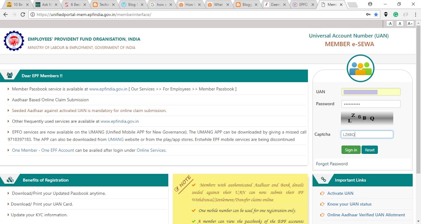This screenshot has height=224, width=421.
Task: Switch to the 'What' browser tab
Action: tap(218, 4)
